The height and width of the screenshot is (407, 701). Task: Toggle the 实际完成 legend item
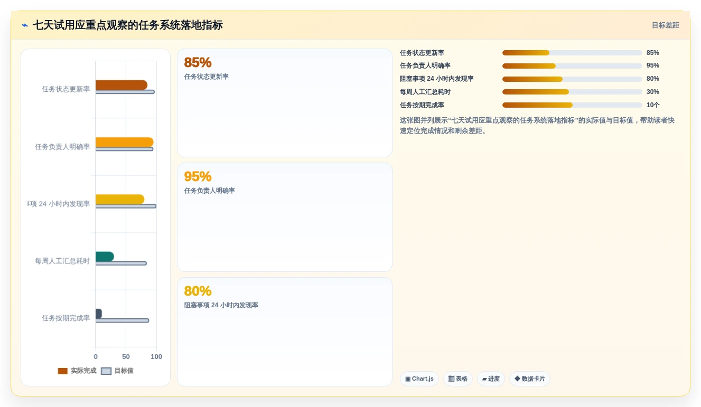[77, 371]
